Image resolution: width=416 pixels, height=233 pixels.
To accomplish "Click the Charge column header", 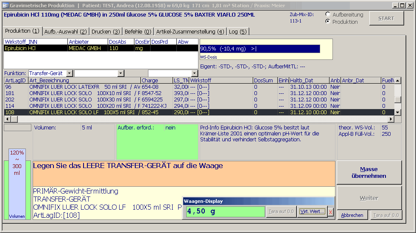I will (156, 80).
